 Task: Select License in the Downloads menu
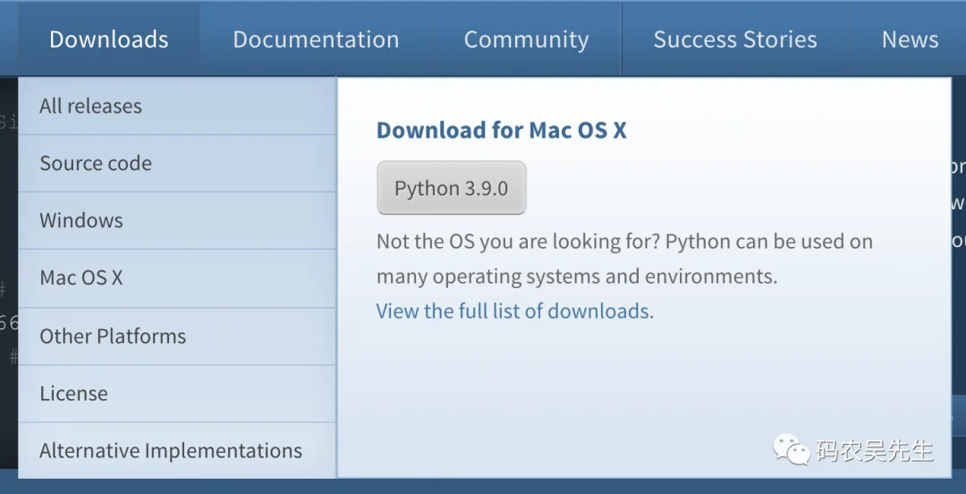click(177, 394)
